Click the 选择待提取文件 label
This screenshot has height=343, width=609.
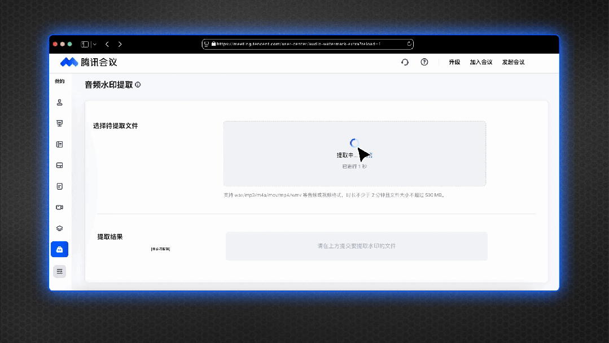pyautogui.click(x=115, y=126)
